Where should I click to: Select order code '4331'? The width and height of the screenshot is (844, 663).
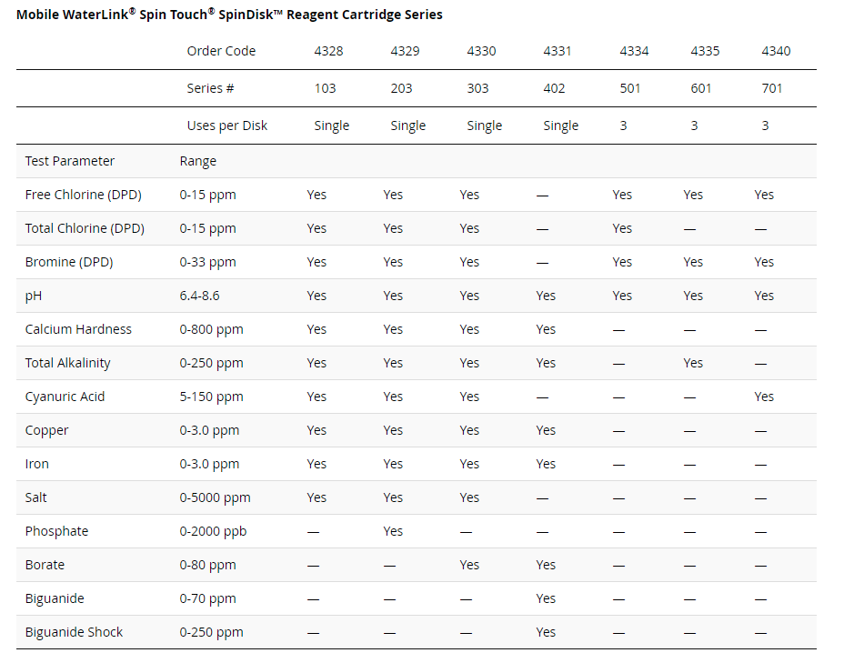point(558,51)
